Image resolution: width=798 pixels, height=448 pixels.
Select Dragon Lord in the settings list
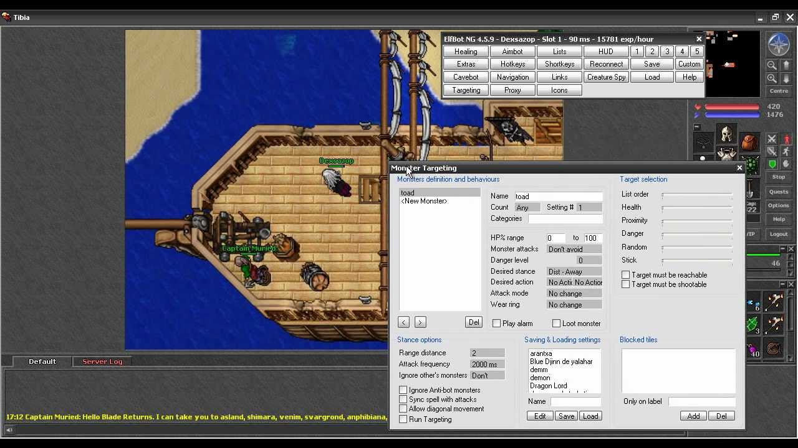pyautogui.click(x=549, y=386)
